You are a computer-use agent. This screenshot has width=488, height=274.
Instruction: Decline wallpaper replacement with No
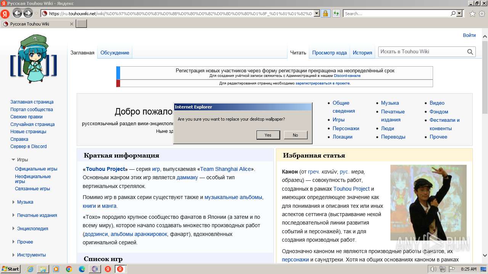(295, 135)
